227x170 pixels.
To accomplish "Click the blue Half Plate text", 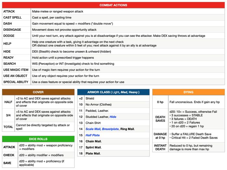I will pos(93,135).
